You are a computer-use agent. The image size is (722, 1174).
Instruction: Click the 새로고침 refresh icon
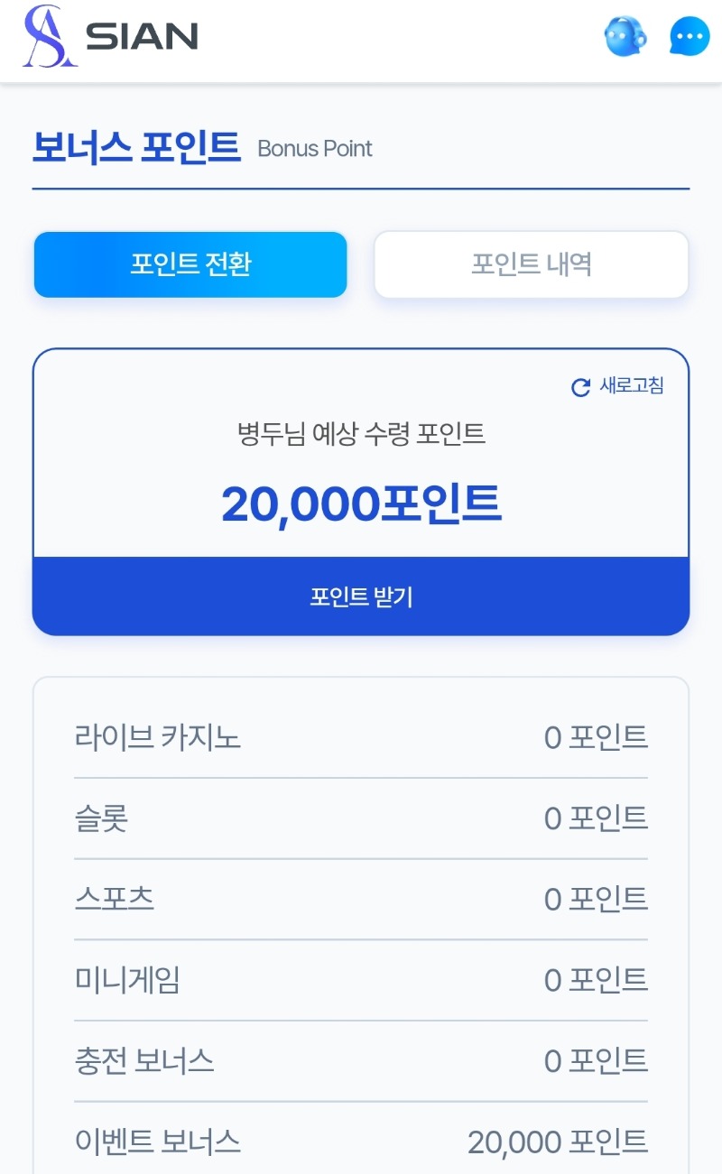click(581, 387)
